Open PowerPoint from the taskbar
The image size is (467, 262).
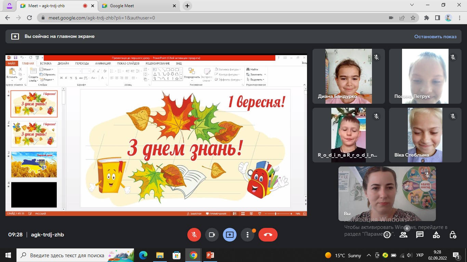click(210, 255)
